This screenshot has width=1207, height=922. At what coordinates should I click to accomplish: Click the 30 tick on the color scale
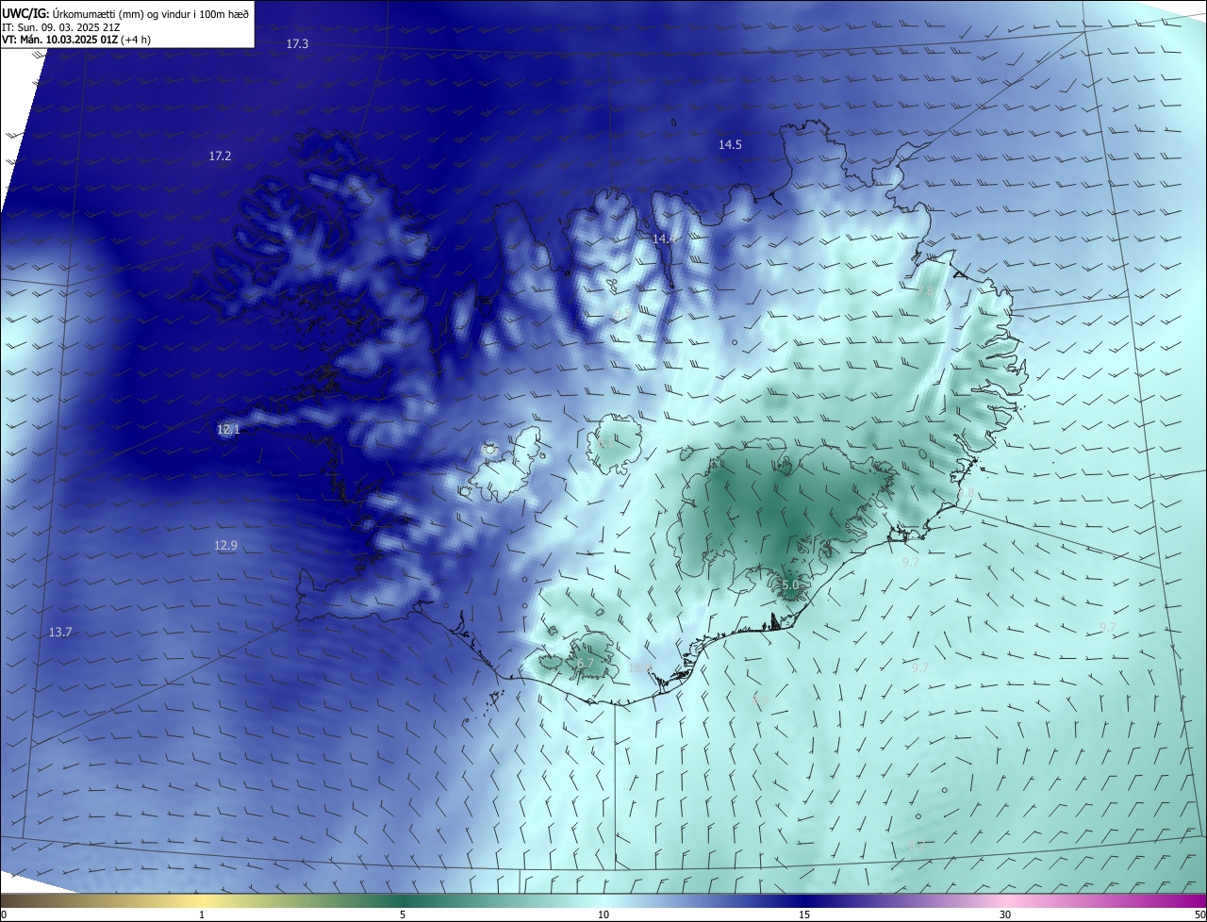[x=1005, y=914]
